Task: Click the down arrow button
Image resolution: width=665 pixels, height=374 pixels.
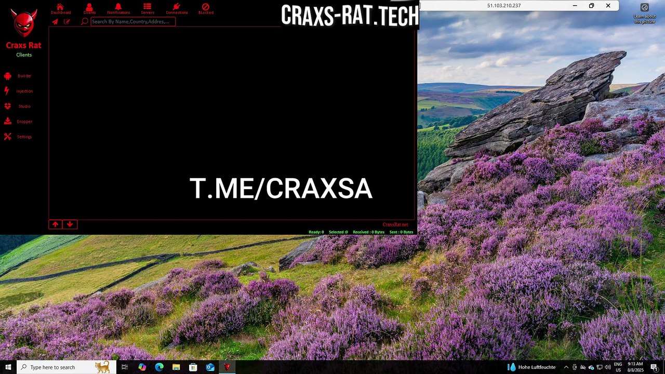Action: click(70, 224)
